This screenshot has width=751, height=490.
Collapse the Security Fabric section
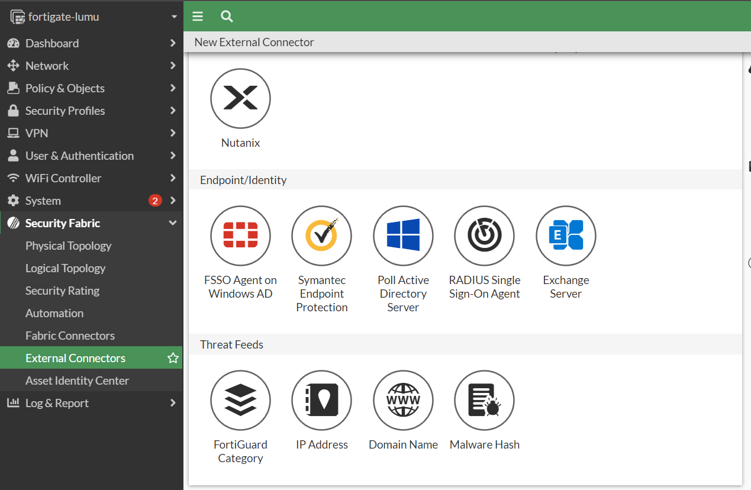[x=173, y=223]
